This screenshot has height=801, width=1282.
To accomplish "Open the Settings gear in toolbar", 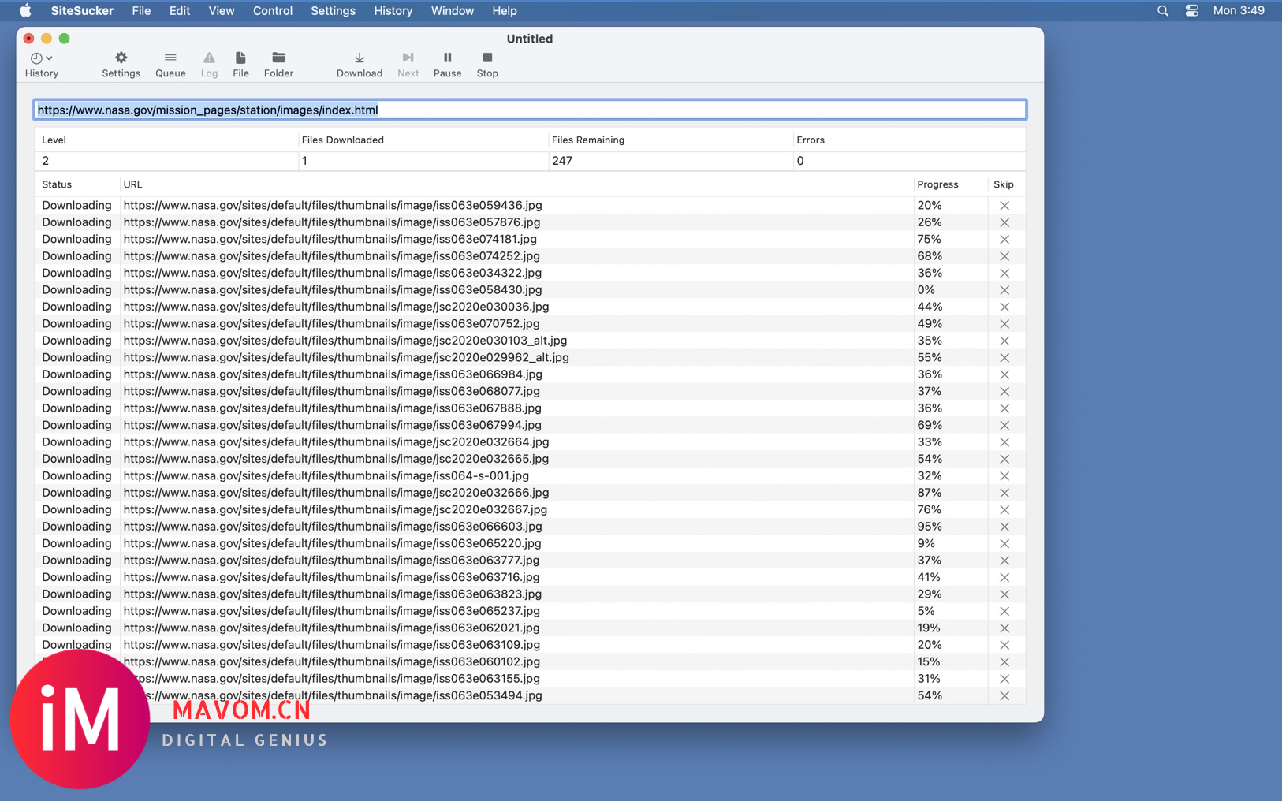I will 121,64.
